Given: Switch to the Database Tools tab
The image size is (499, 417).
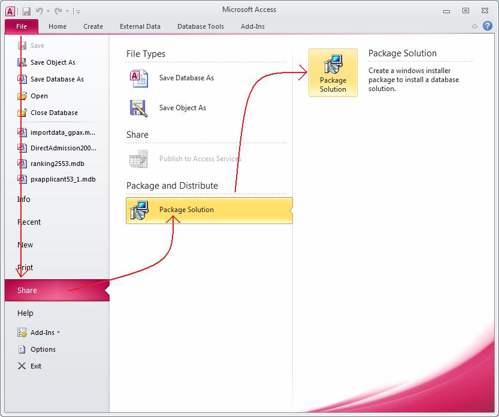Looking at the screenshot, I should point(201,26).
